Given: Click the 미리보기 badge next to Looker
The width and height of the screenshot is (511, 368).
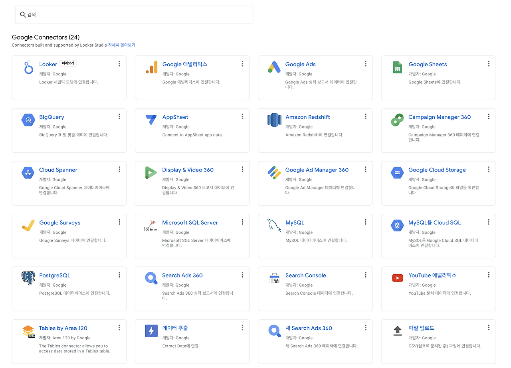Looking at the screenshot, I should coord(68,63).
